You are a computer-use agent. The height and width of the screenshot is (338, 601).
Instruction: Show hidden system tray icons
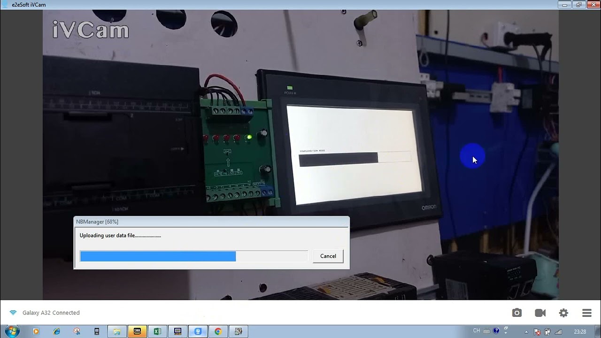(x=526, y=332)
